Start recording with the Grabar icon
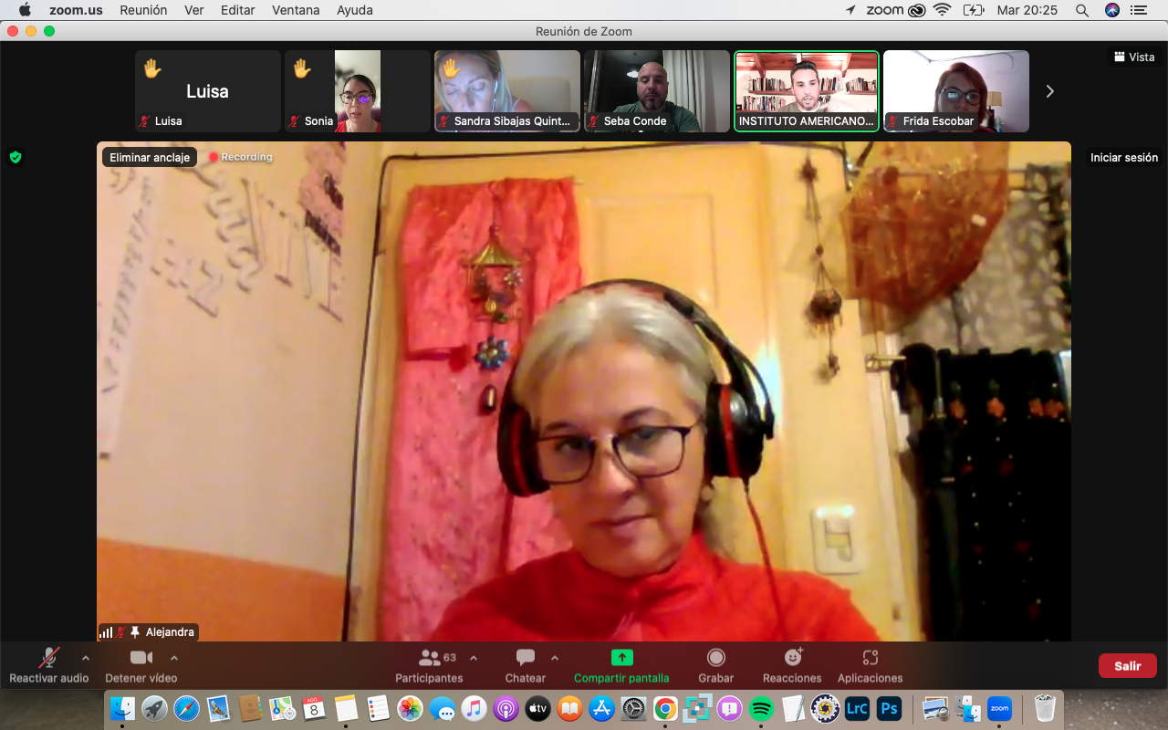 tap(716, 658)
